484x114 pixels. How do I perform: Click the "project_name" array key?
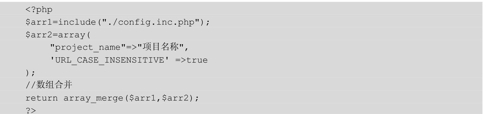[x=88, y=47]
